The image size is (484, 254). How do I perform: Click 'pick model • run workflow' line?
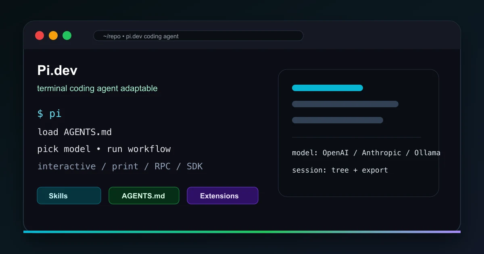click(104, 149)
